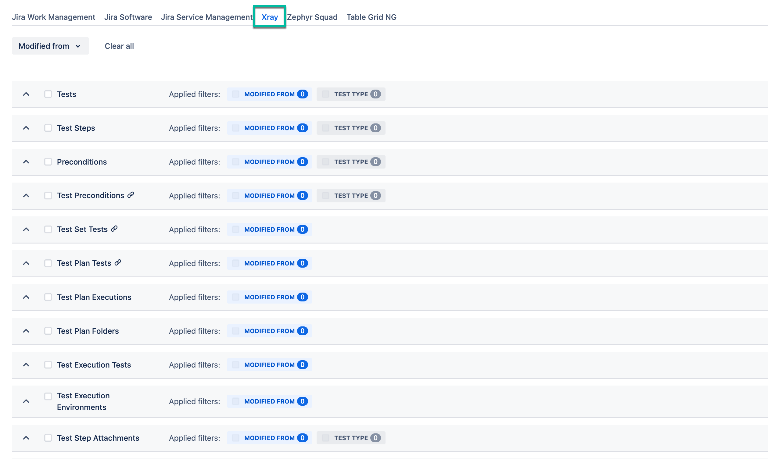Select the Table Grid NG tab
This screenshot has height=459, width=768.
pos(371,17)
